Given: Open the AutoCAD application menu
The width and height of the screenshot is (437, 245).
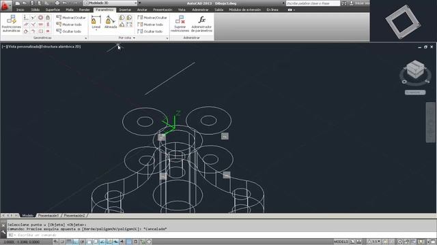Looking at the screenshot, I should tap(6, 5).
